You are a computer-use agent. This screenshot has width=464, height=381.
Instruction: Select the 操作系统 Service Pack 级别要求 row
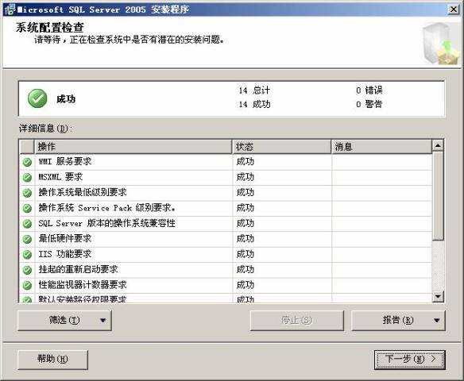[226, 208]
